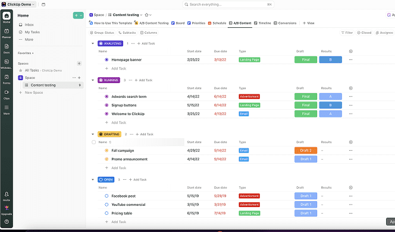The width and height of the screenshot is (395, 232).
Task: Open the Signup buttons task name
Action: [x=124, y=105]
